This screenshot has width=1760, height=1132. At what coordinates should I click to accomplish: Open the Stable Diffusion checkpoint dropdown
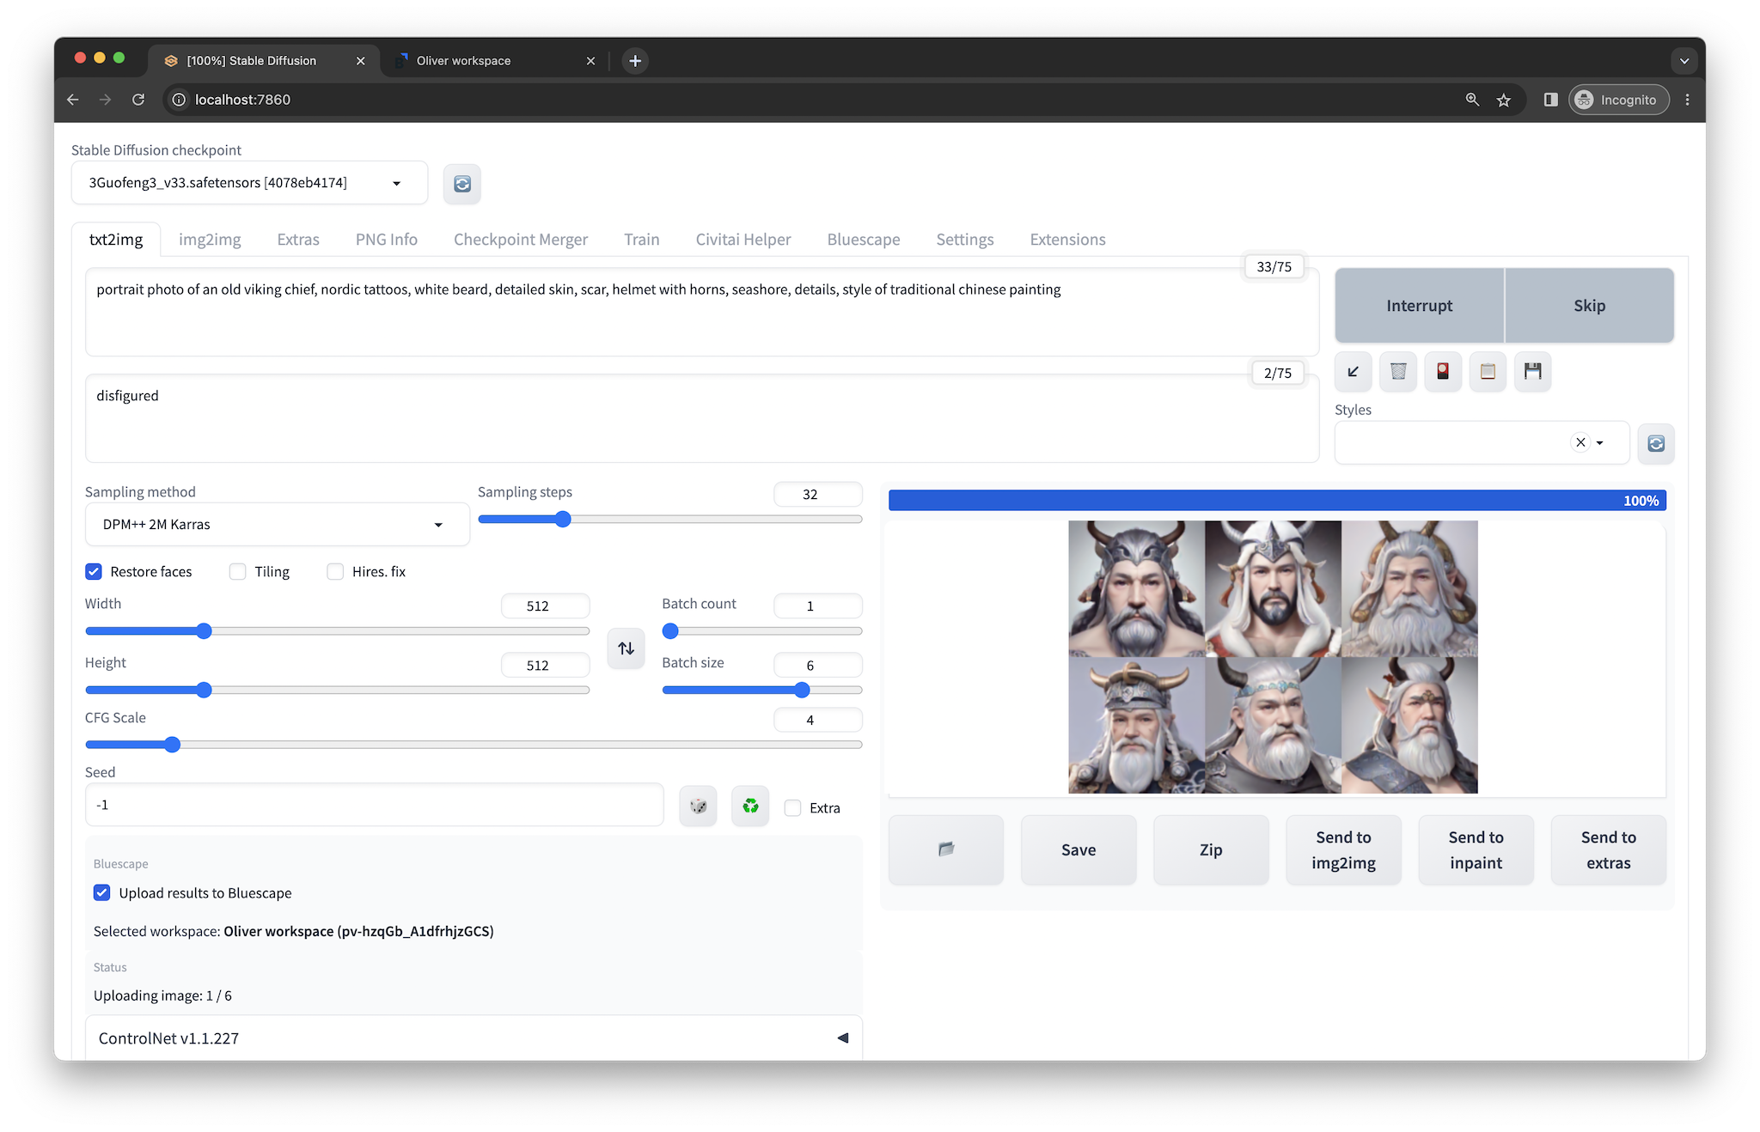click(249, 183)
